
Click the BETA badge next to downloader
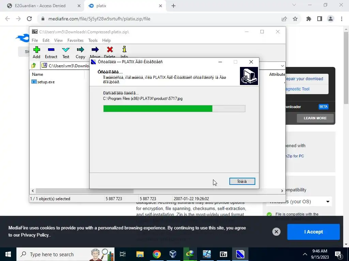point(323,107)
